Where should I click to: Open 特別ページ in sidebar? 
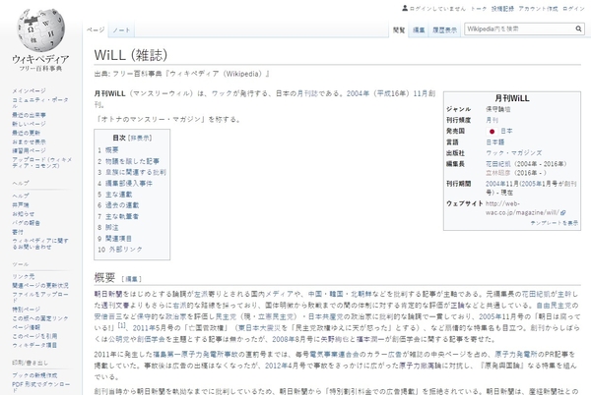coord(26,310)
